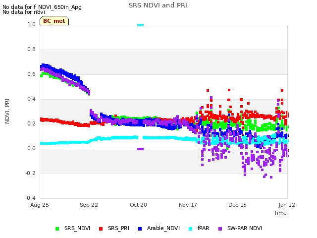Click the 1.0 y-axis tick label
The width and height of the screenshot is (317, 238).
tap(31, 24)
